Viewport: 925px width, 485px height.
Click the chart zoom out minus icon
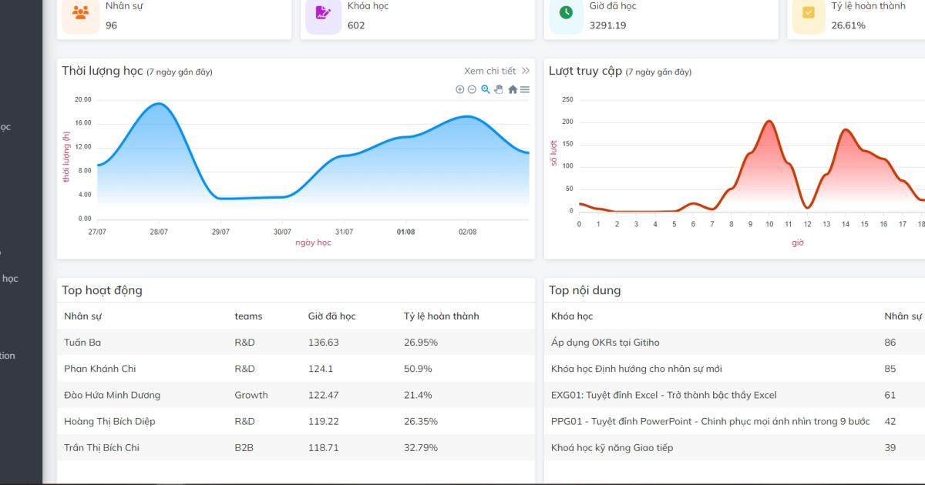click(x=473, y=89)
